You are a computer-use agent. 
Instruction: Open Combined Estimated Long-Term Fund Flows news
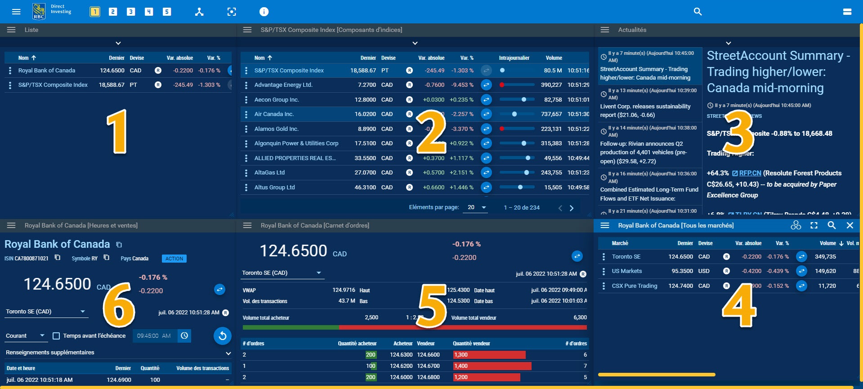[649, 186]
